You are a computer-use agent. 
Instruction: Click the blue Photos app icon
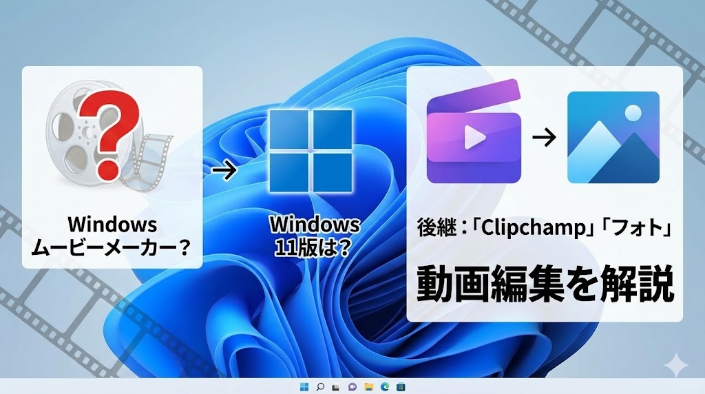click(613, 137)
